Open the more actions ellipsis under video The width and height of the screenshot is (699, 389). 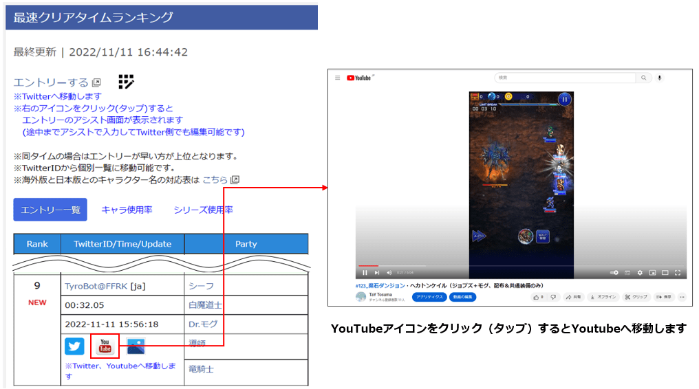point(681,297)
